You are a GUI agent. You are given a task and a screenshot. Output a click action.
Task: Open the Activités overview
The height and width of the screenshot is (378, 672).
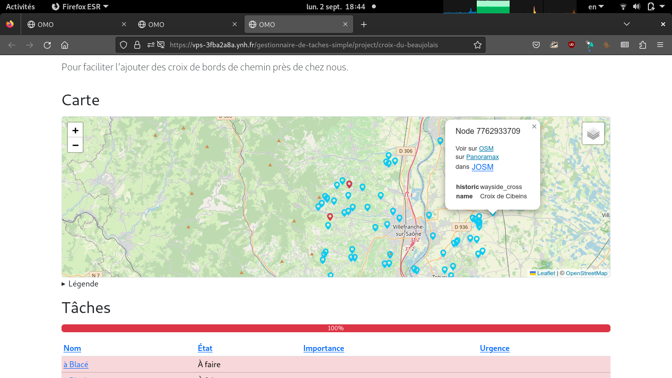(20, 6)
